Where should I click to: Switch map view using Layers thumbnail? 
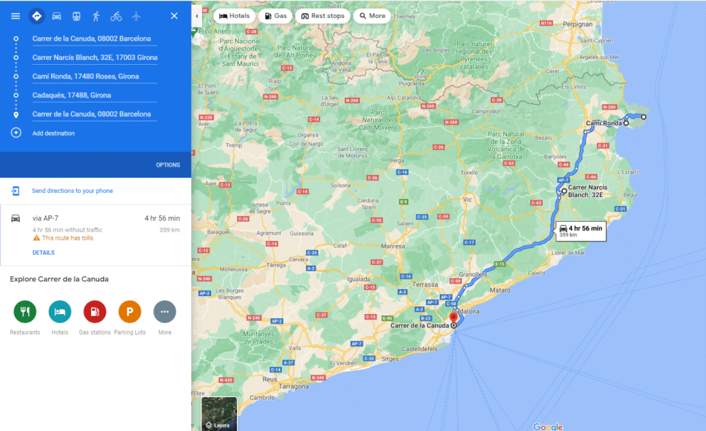219,414
